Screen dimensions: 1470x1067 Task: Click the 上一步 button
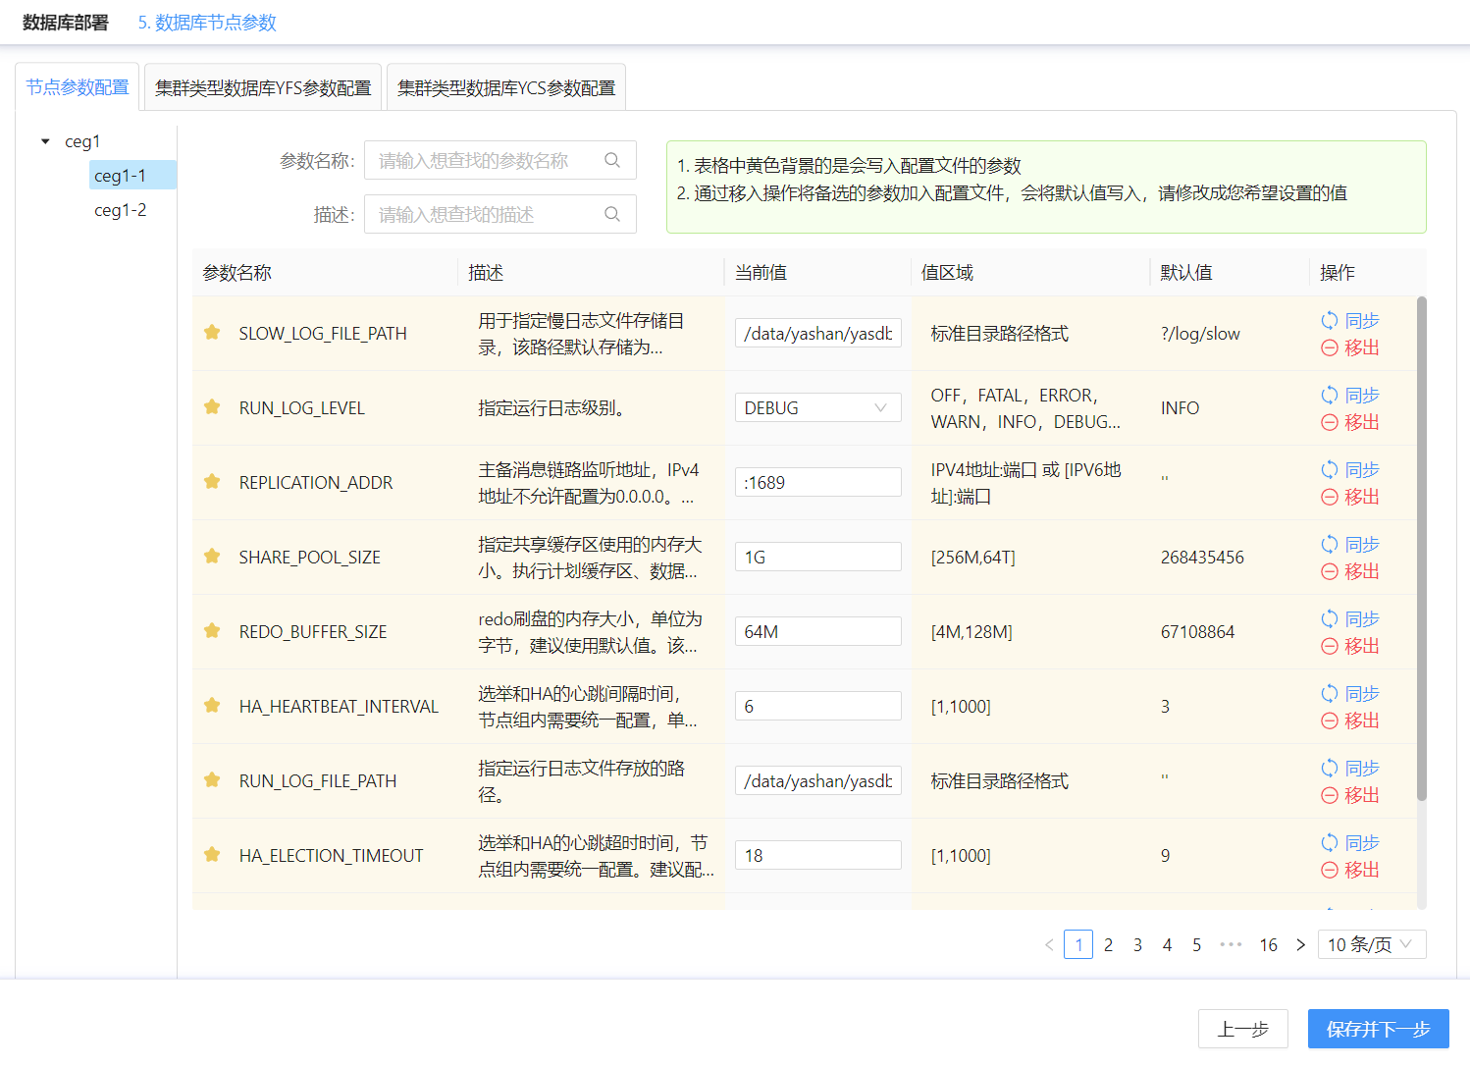pyautogui.click(x=1243, y=1029)
